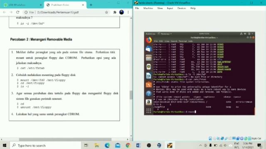
Task: Open Microsoft Edge from the taskbar
Action: pyautogui.click(x=107, y=145)
